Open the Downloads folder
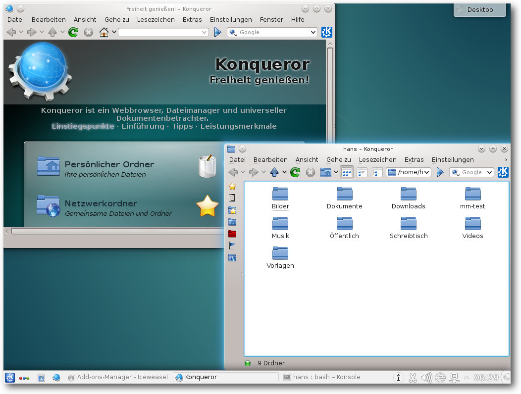Image resolution: width=521 pixels, height=394 pixels. pyautogui.click(x=409, y=198)
